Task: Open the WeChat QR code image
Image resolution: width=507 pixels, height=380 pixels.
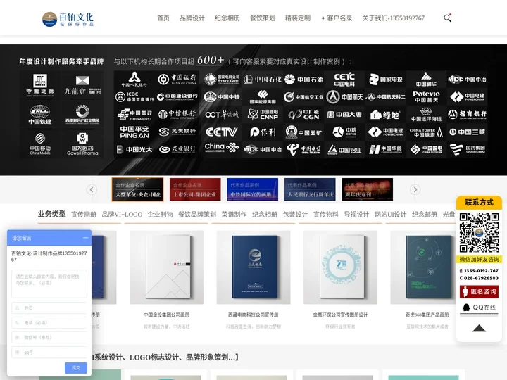Action: tap(479, 232)
